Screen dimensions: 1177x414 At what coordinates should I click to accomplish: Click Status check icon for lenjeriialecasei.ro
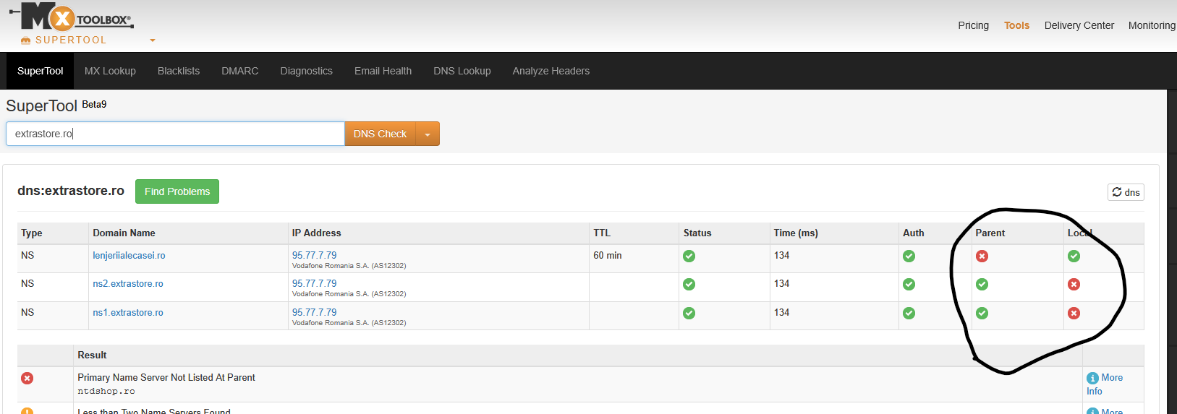689,256
